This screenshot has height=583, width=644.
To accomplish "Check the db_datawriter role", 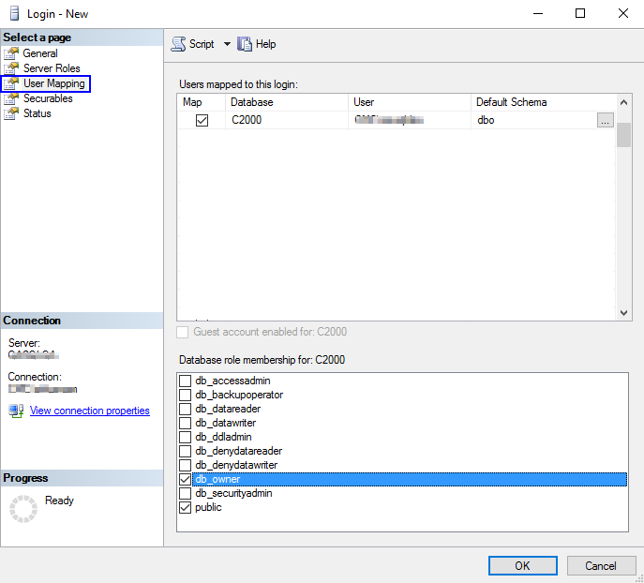I will coord(186,423).
